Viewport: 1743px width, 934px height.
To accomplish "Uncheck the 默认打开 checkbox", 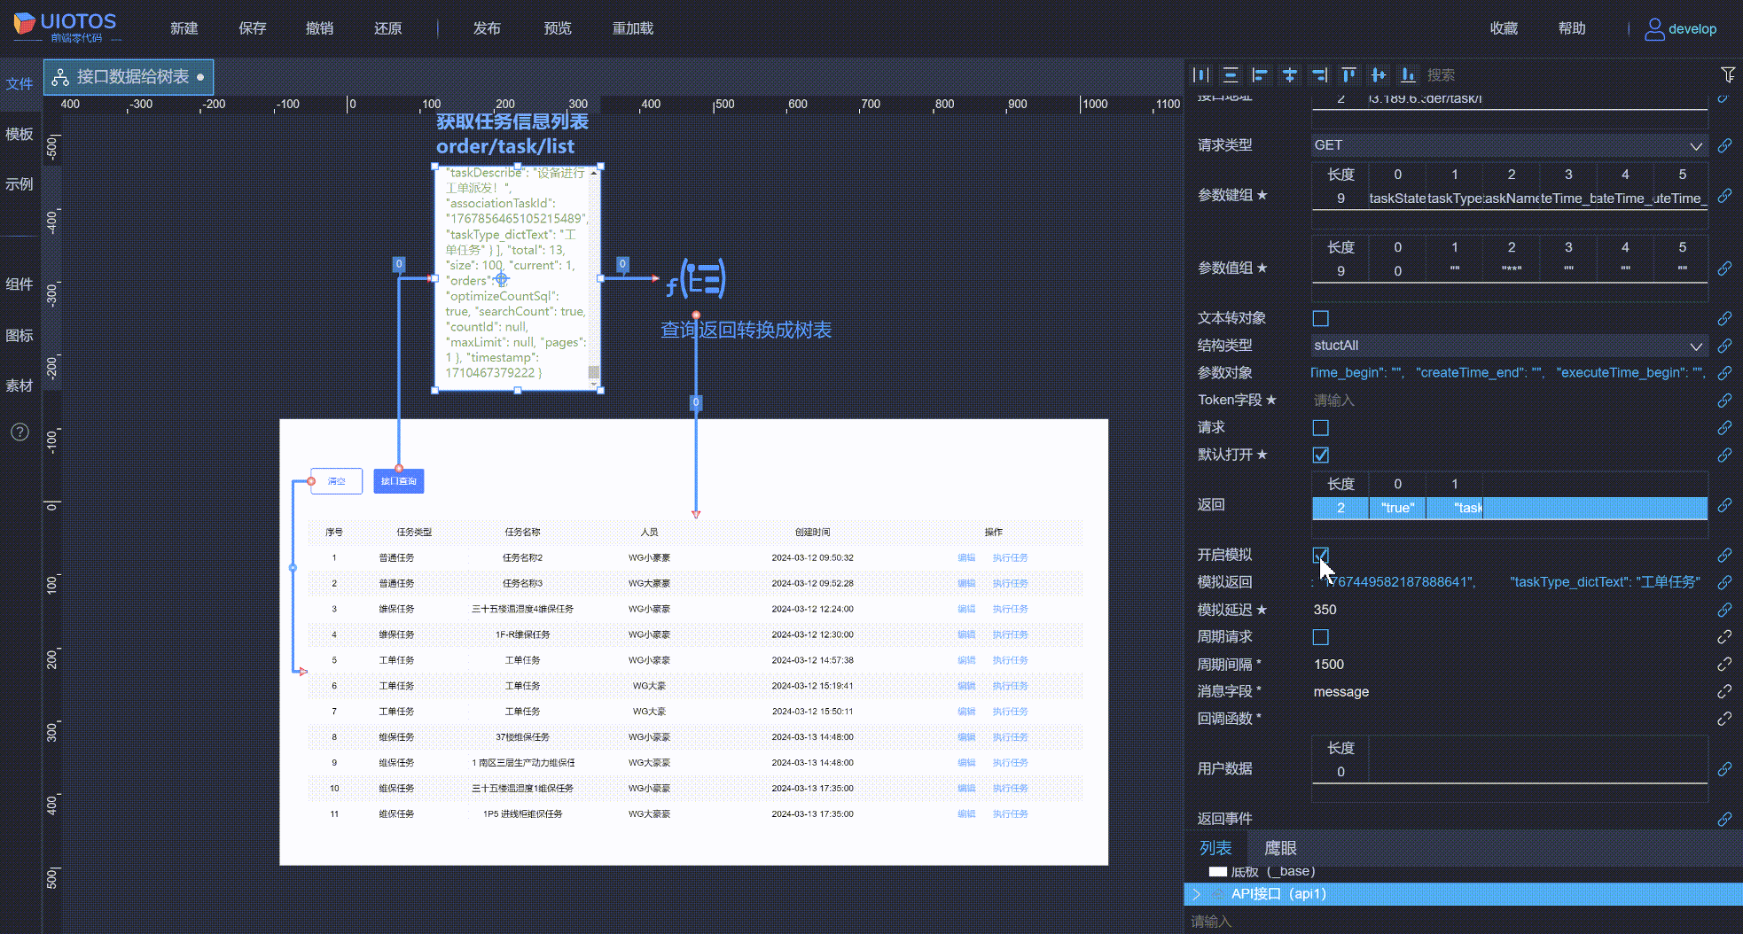I will [x=1321, y=455].
